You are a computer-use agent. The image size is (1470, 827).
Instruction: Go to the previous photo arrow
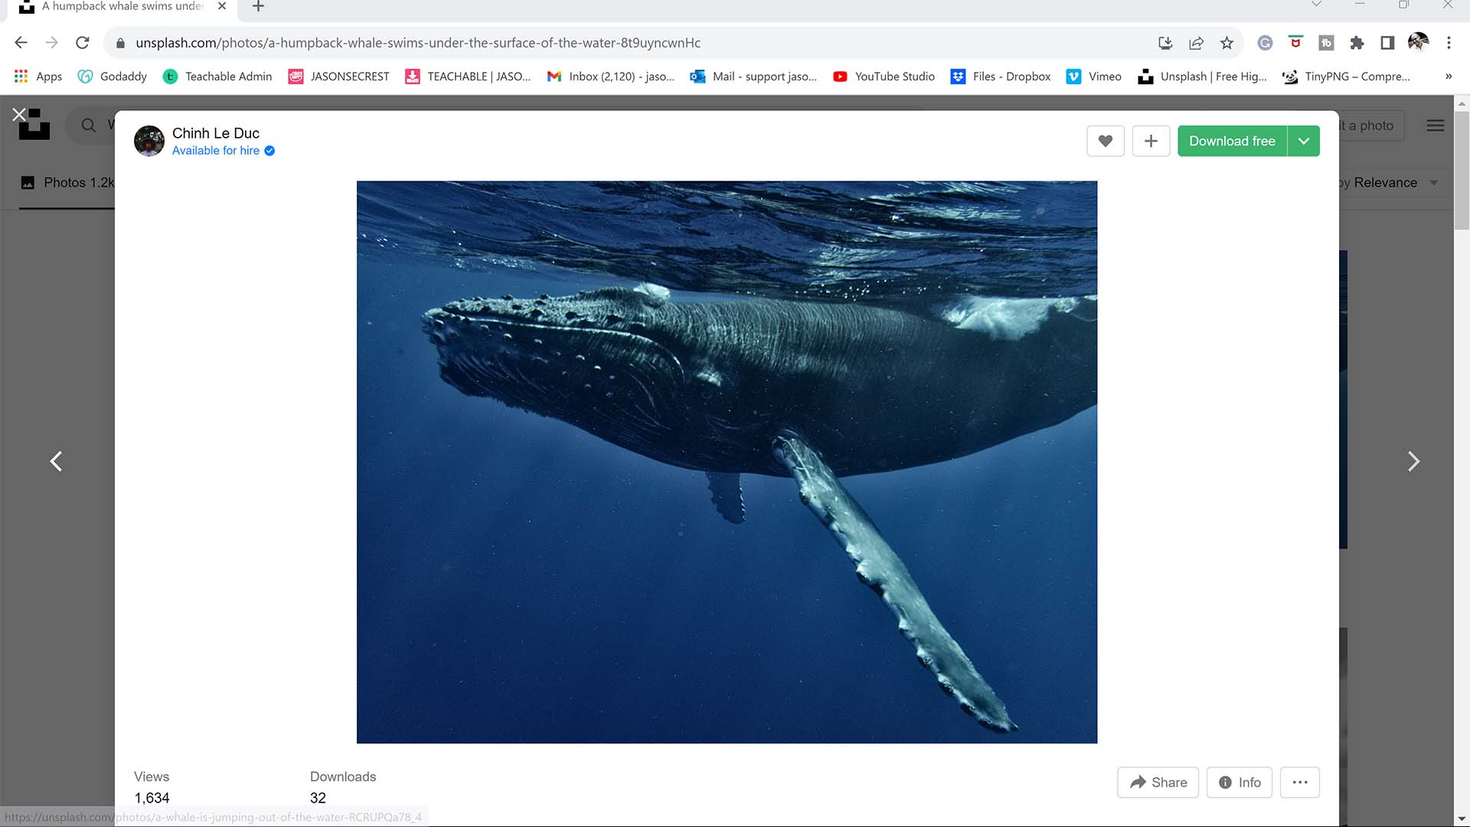pyautogui.click(x=56, y=461)
